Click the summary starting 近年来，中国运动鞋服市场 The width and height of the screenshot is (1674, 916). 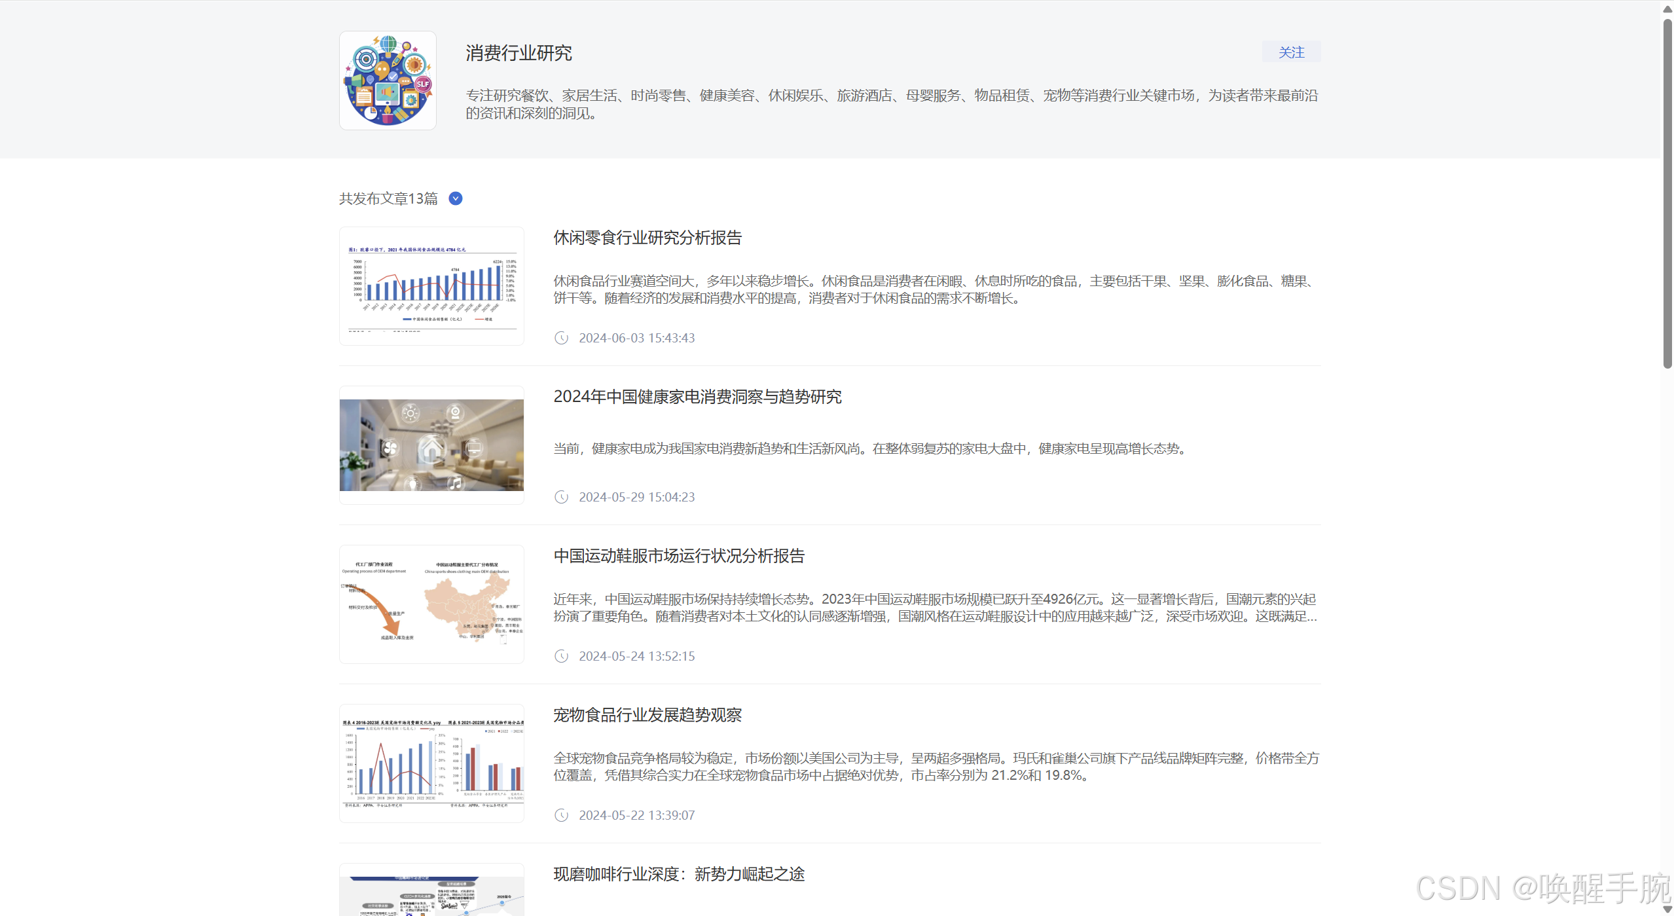936,608
